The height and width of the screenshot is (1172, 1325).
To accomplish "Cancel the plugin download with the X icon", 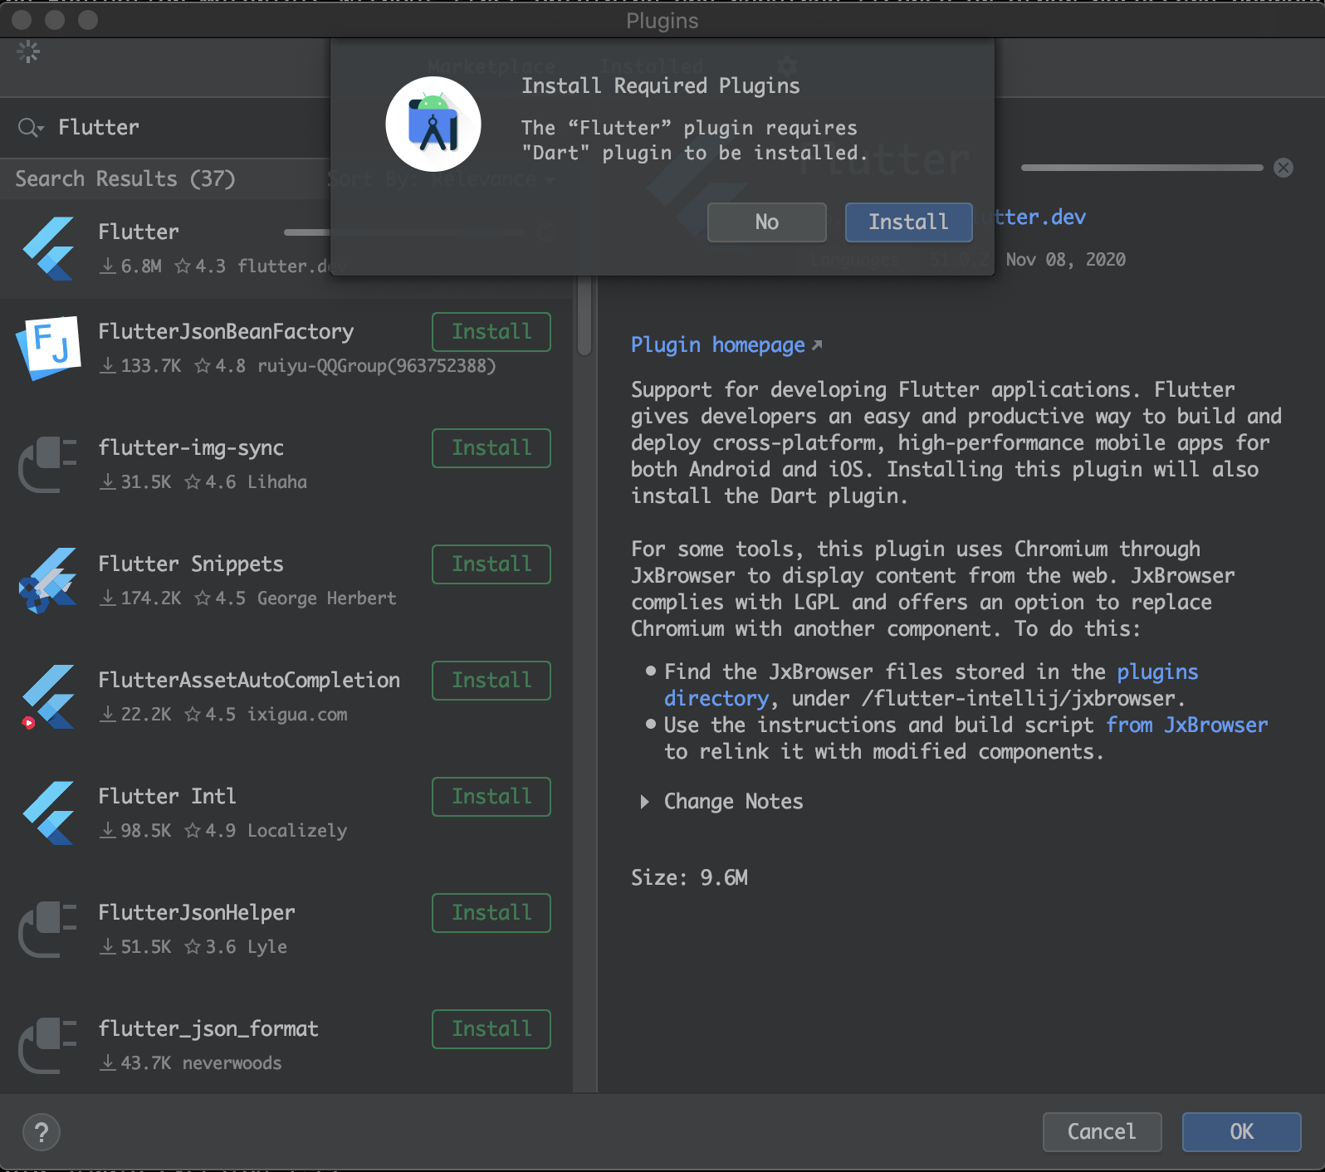I will (x=1283, y=168).
